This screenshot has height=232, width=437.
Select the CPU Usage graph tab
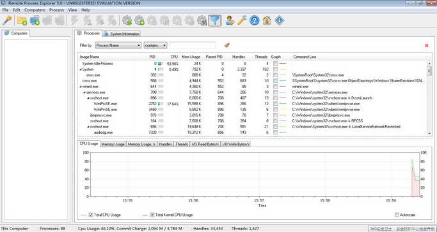89,144
